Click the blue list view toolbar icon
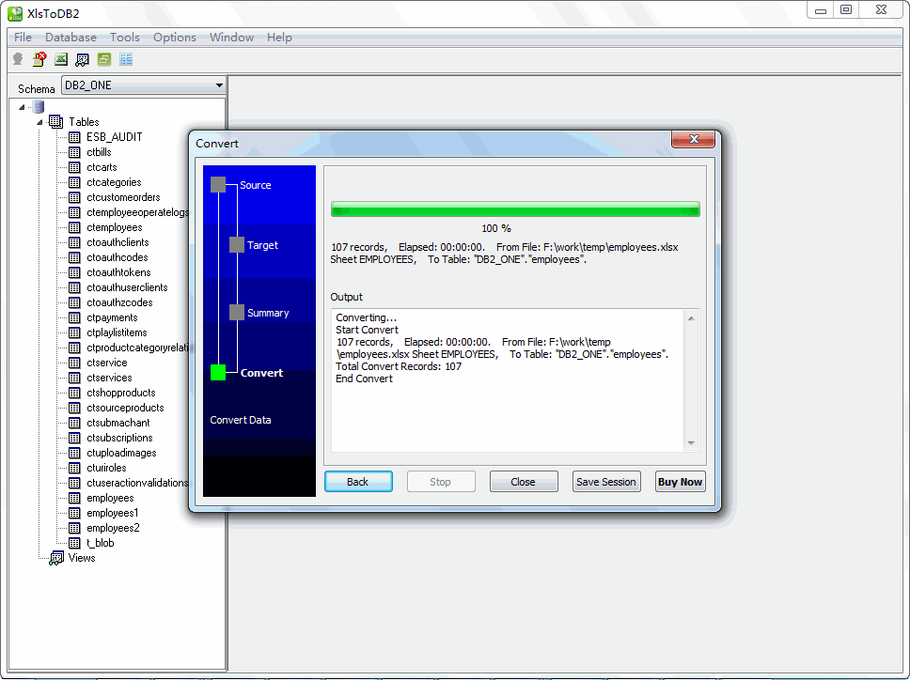Viewport: 910px width, 680px height. coord(126,59)
